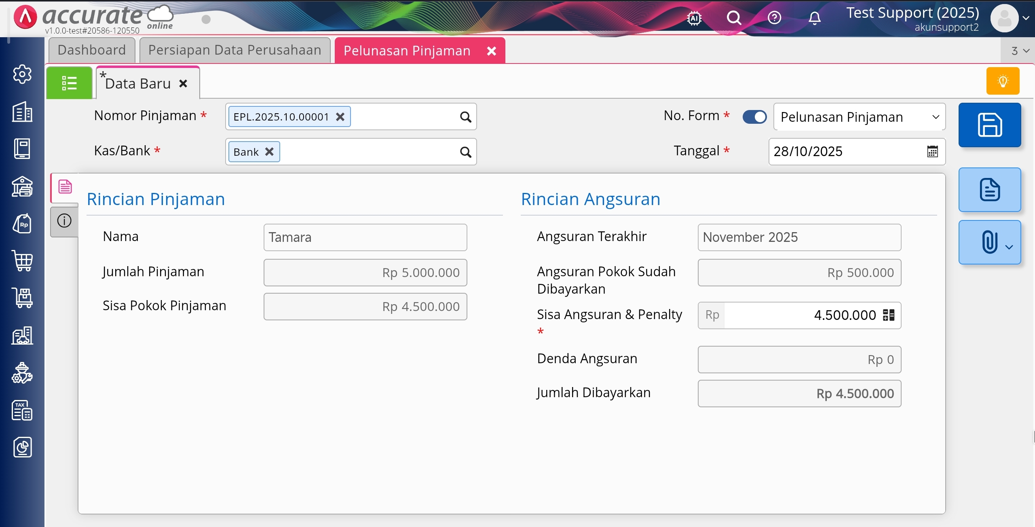The width and height of the screenshot is (1035, 527).
Task: Open the TAX module sidebar icon
Action: click(23, 411)
